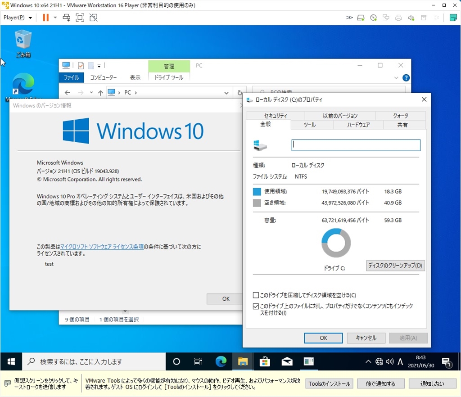Show hidden system tray icons
The width and height of the screenshot is (461, 397).
pyautogui.click(x=368, y=361)
